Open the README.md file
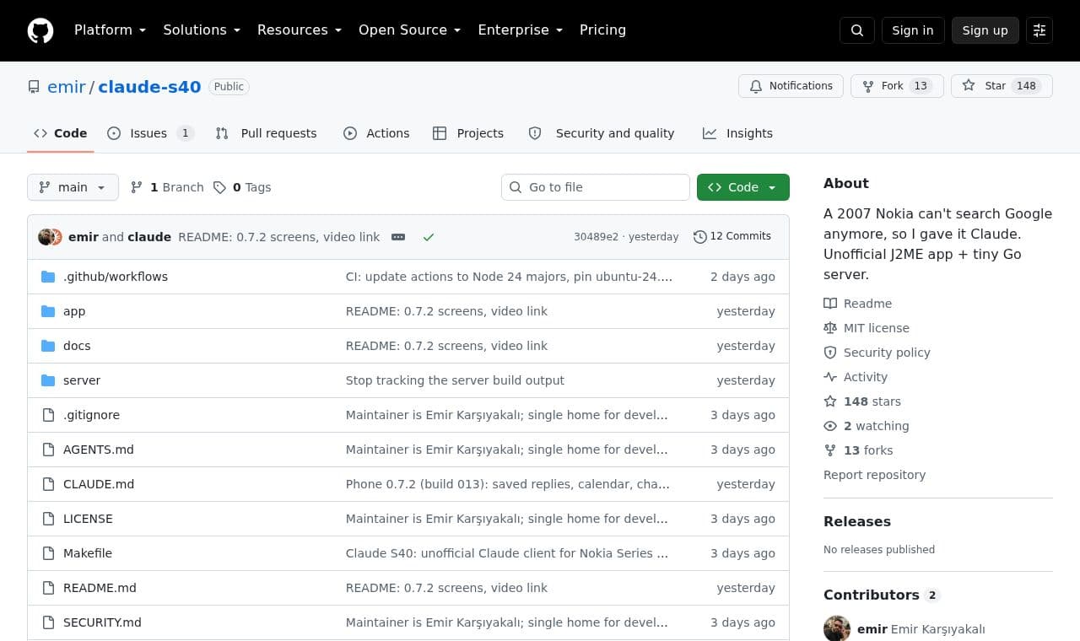The width and height of the screenshot is (1080, 641). click(x=100, y=588)
